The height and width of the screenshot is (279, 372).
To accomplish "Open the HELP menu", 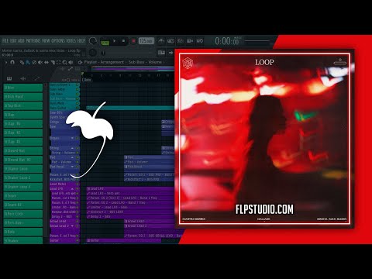I will coord(81,41).
